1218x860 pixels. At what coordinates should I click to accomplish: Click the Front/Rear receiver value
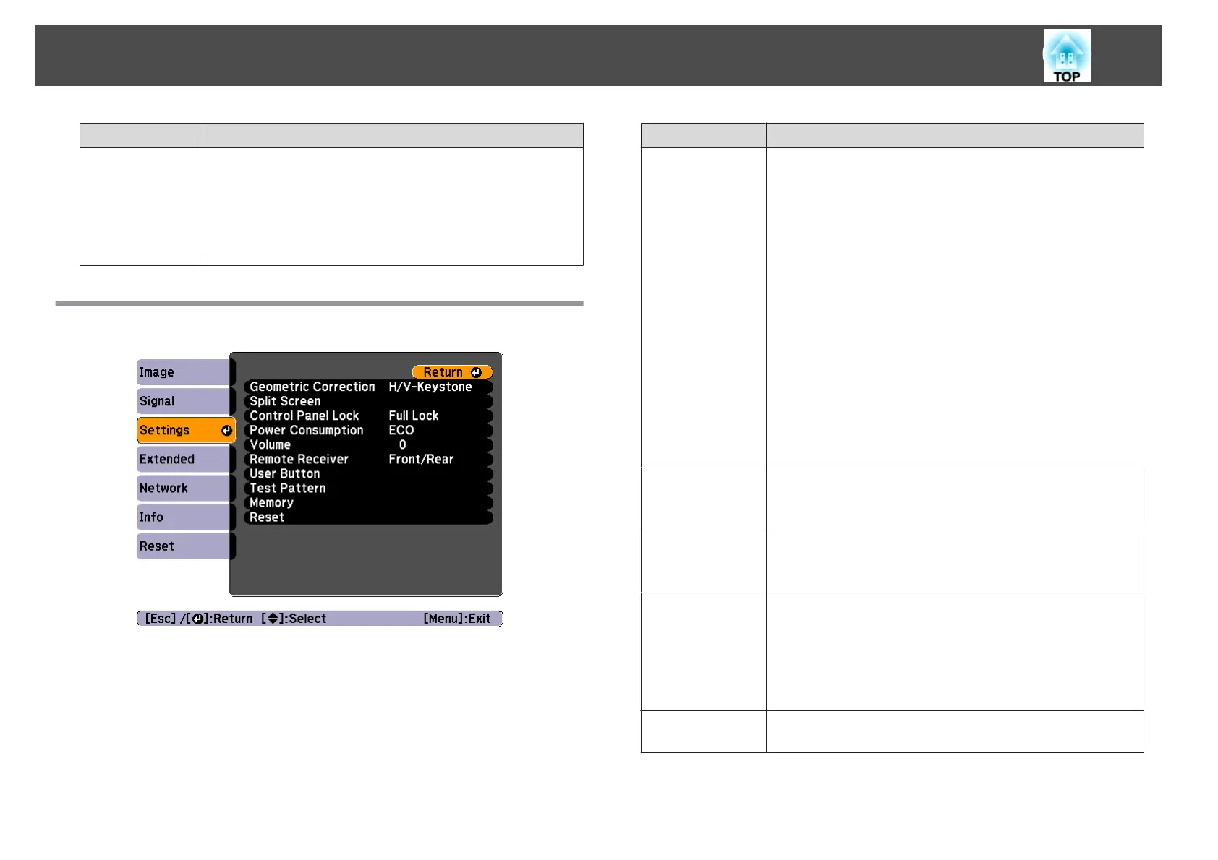pos(421,459)
